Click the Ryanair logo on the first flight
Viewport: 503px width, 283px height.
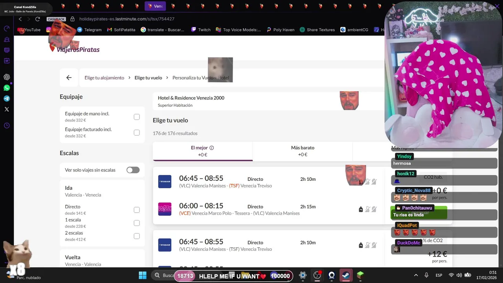point(165,182)
